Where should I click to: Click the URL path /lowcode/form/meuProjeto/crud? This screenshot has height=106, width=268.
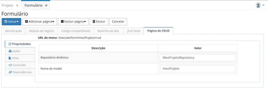pos(80,38)
